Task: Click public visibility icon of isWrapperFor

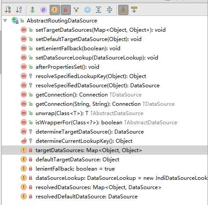Action: click(30, 123)
